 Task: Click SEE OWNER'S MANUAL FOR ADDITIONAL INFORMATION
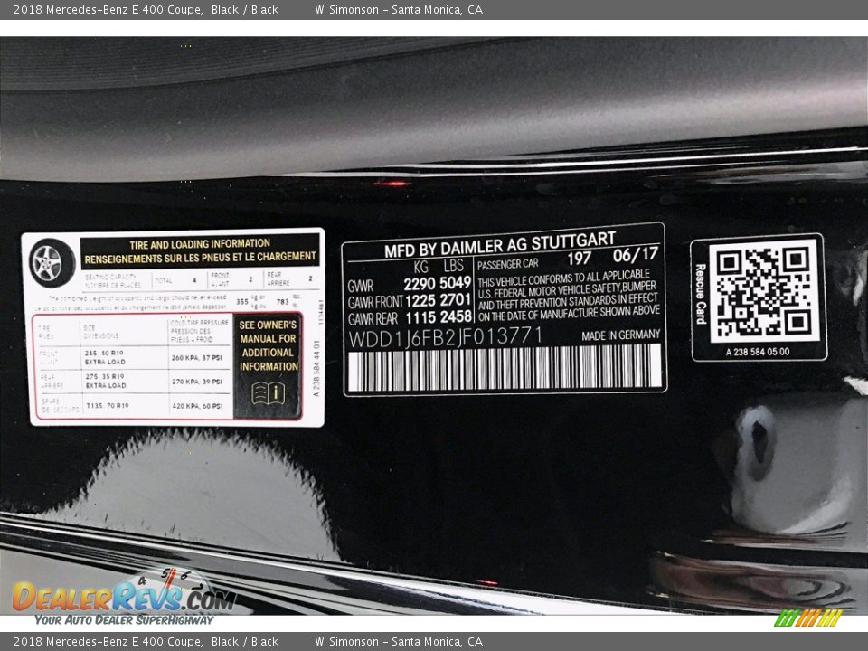269,345
